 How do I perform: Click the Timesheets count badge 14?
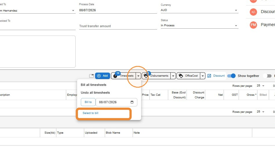click(x=118, y=73)
